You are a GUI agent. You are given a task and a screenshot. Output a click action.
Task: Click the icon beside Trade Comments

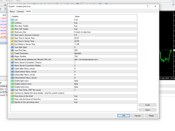click(12, 53)
